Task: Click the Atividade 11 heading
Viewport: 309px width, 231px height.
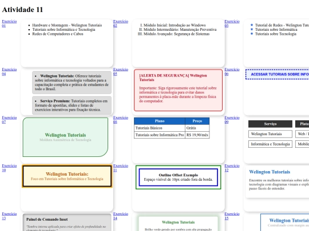Action: click(x=22, y=10)
